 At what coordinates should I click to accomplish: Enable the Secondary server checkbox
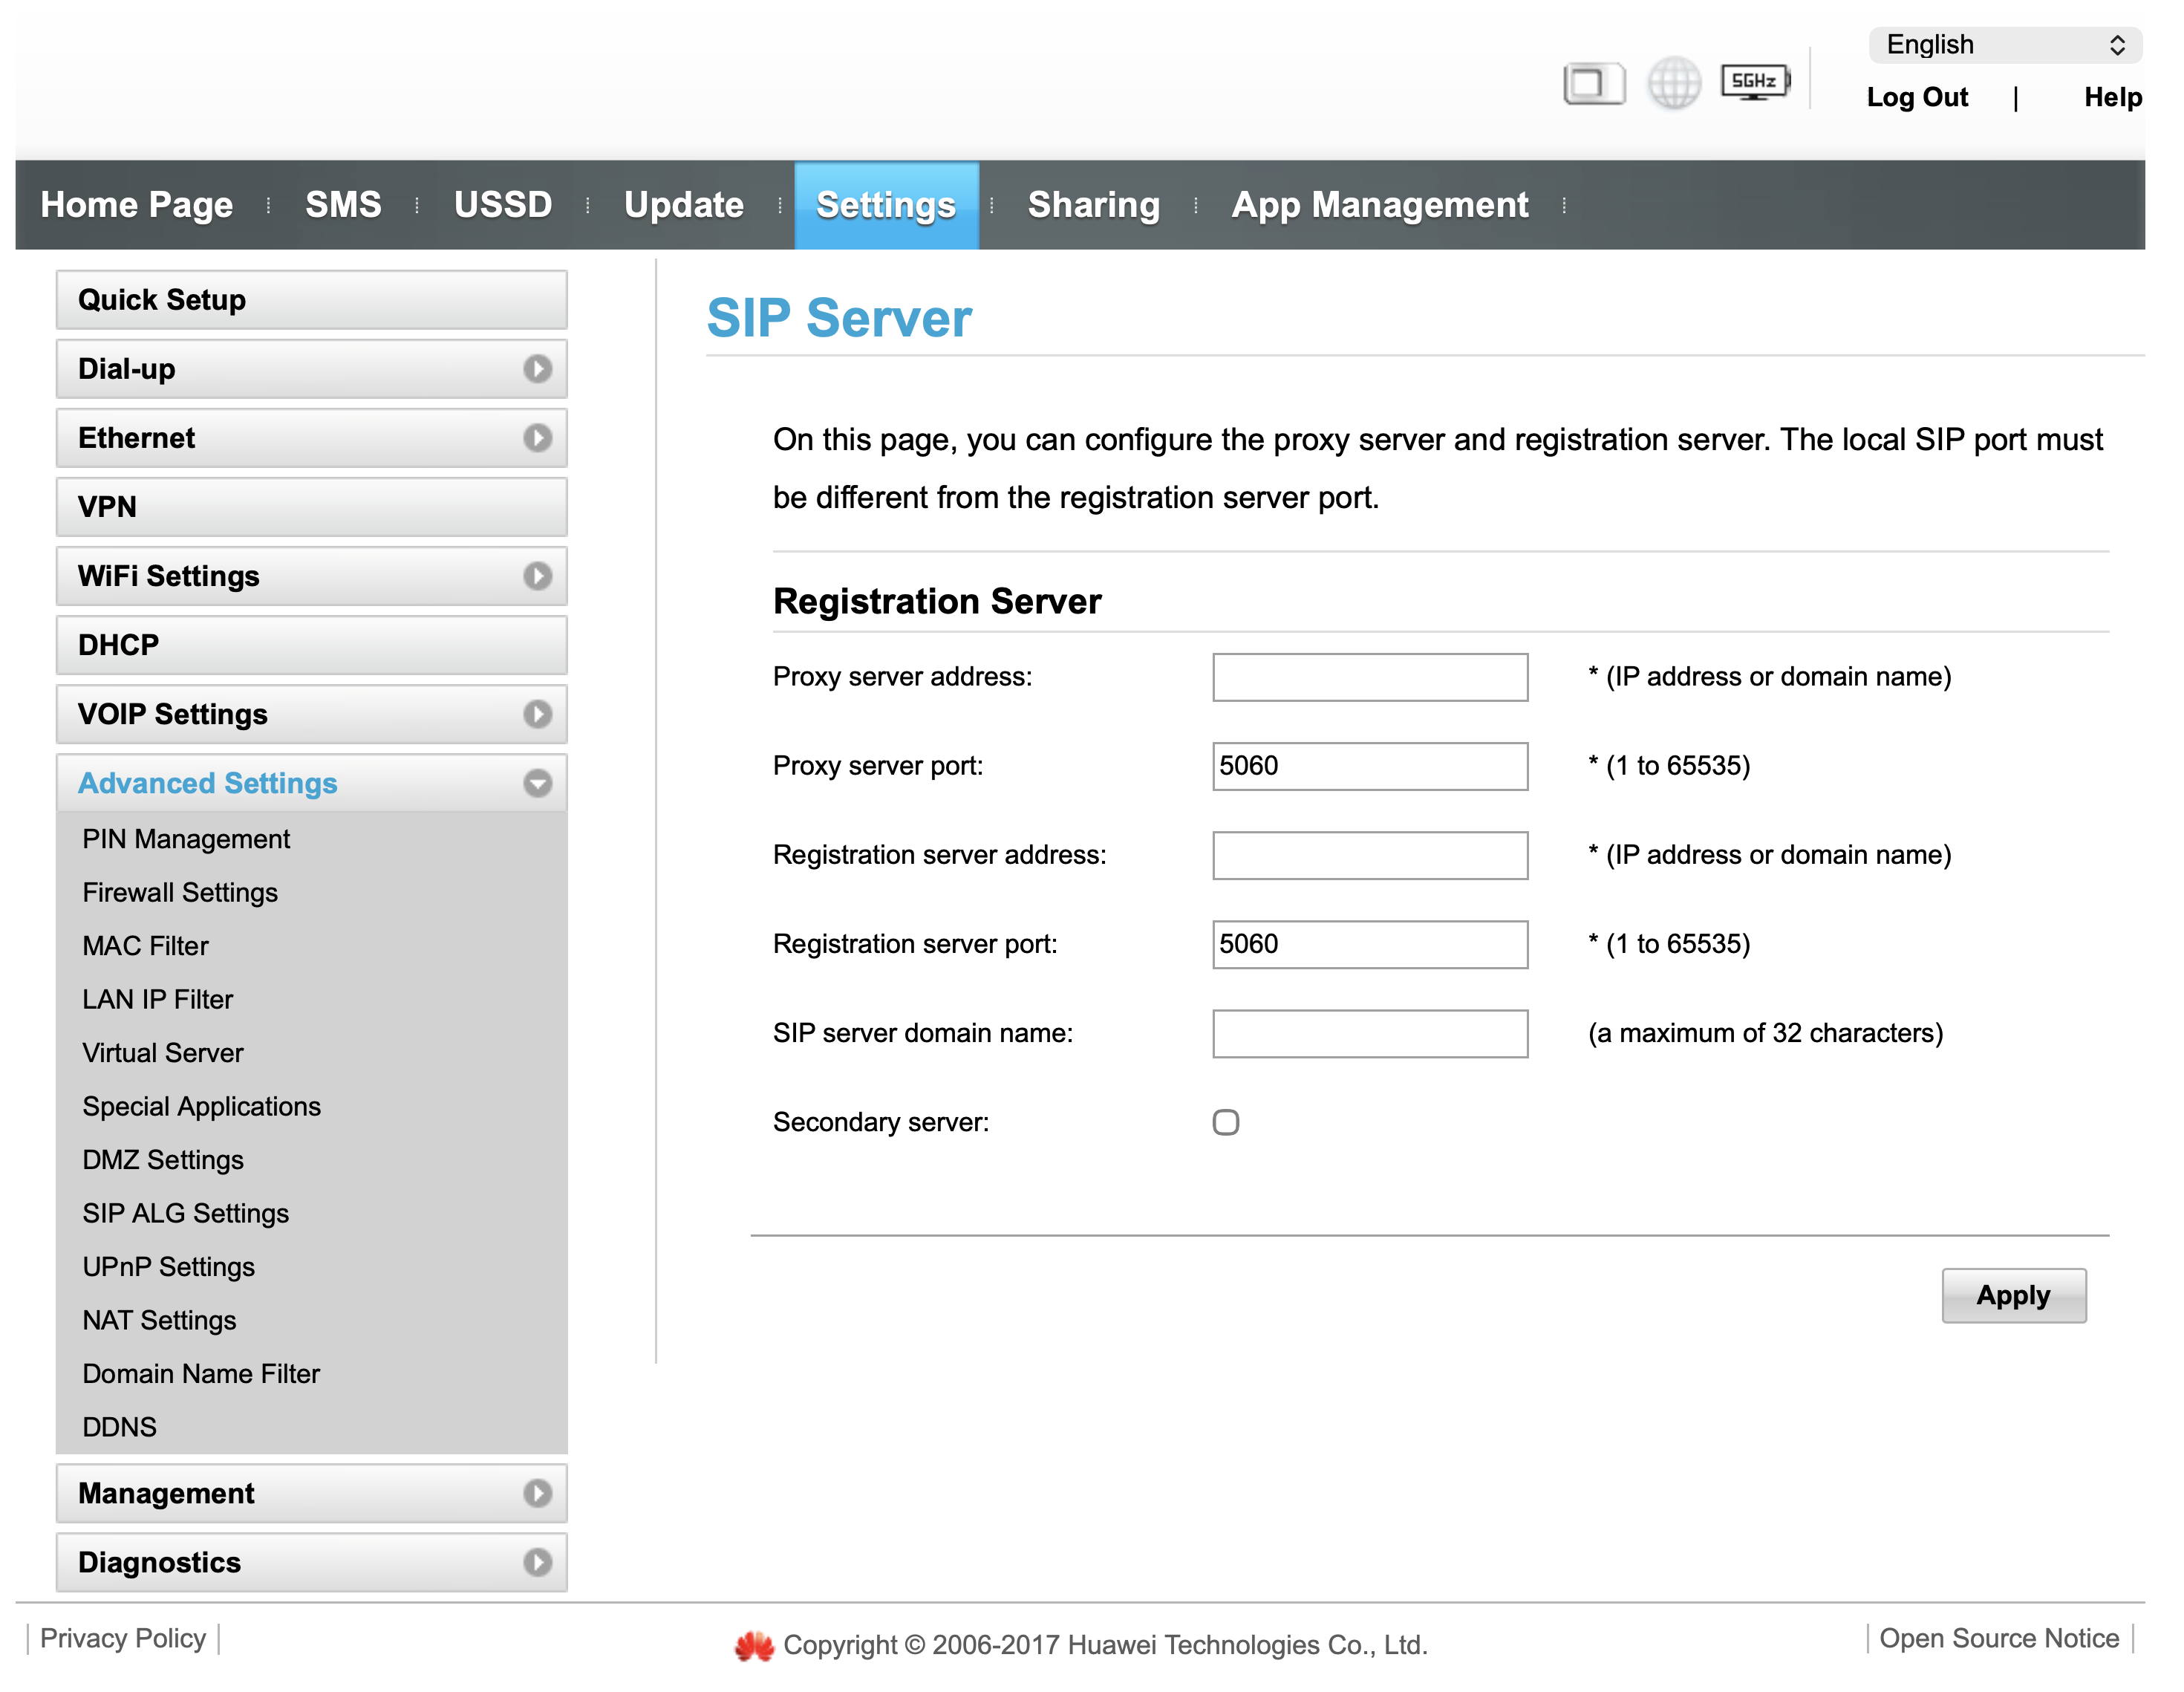pyautogui.click(x=1225, y=1122)
